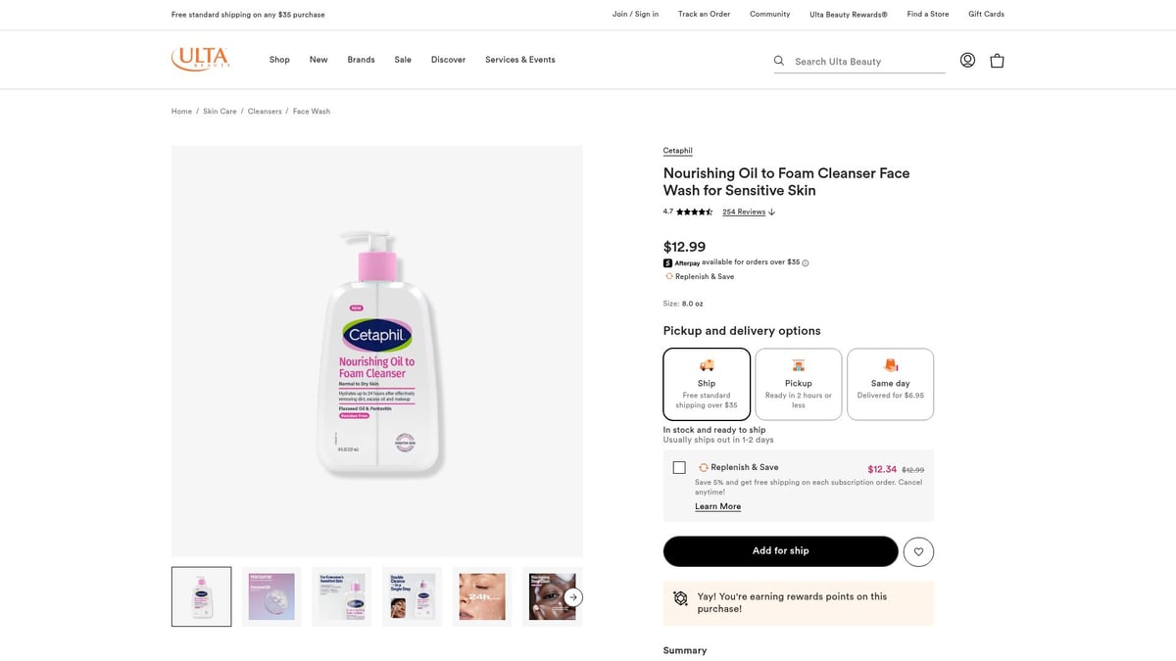The width and height of the screenshot is (1176, 661).
Task: Open the shopping bag icon
Action: (x=997, y=60)
